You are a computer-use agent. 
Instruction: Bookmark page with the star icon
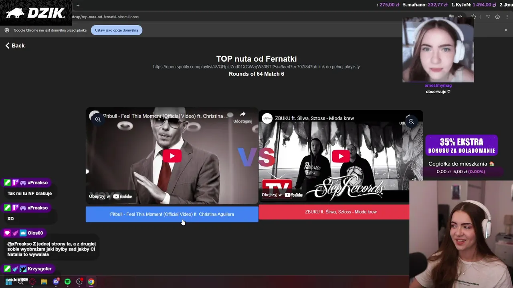(x=460, y=17)
